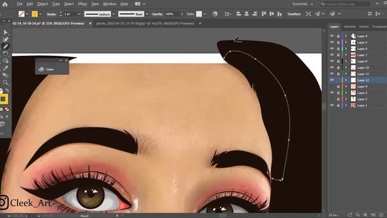The image size is (387, 218).
Task: Hide Layer 4 with its eye icon
Action: tap(332, 36)
